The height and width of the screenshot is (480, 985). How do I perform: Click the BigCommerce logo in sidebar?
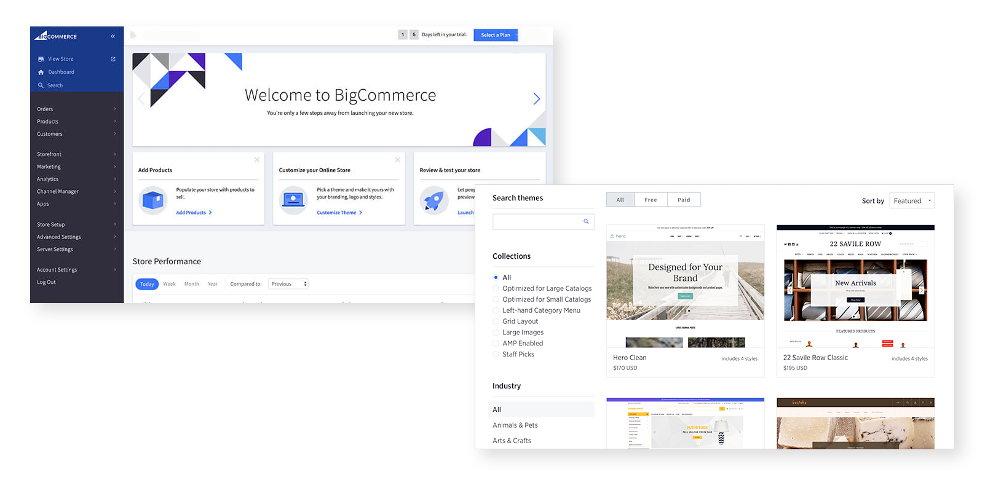[56, 36]
